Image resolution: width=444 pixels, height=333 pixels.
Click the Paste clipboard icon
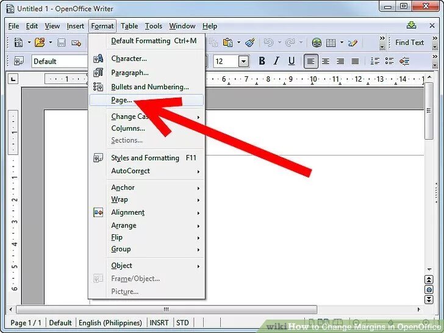click(x=228, y=43)
